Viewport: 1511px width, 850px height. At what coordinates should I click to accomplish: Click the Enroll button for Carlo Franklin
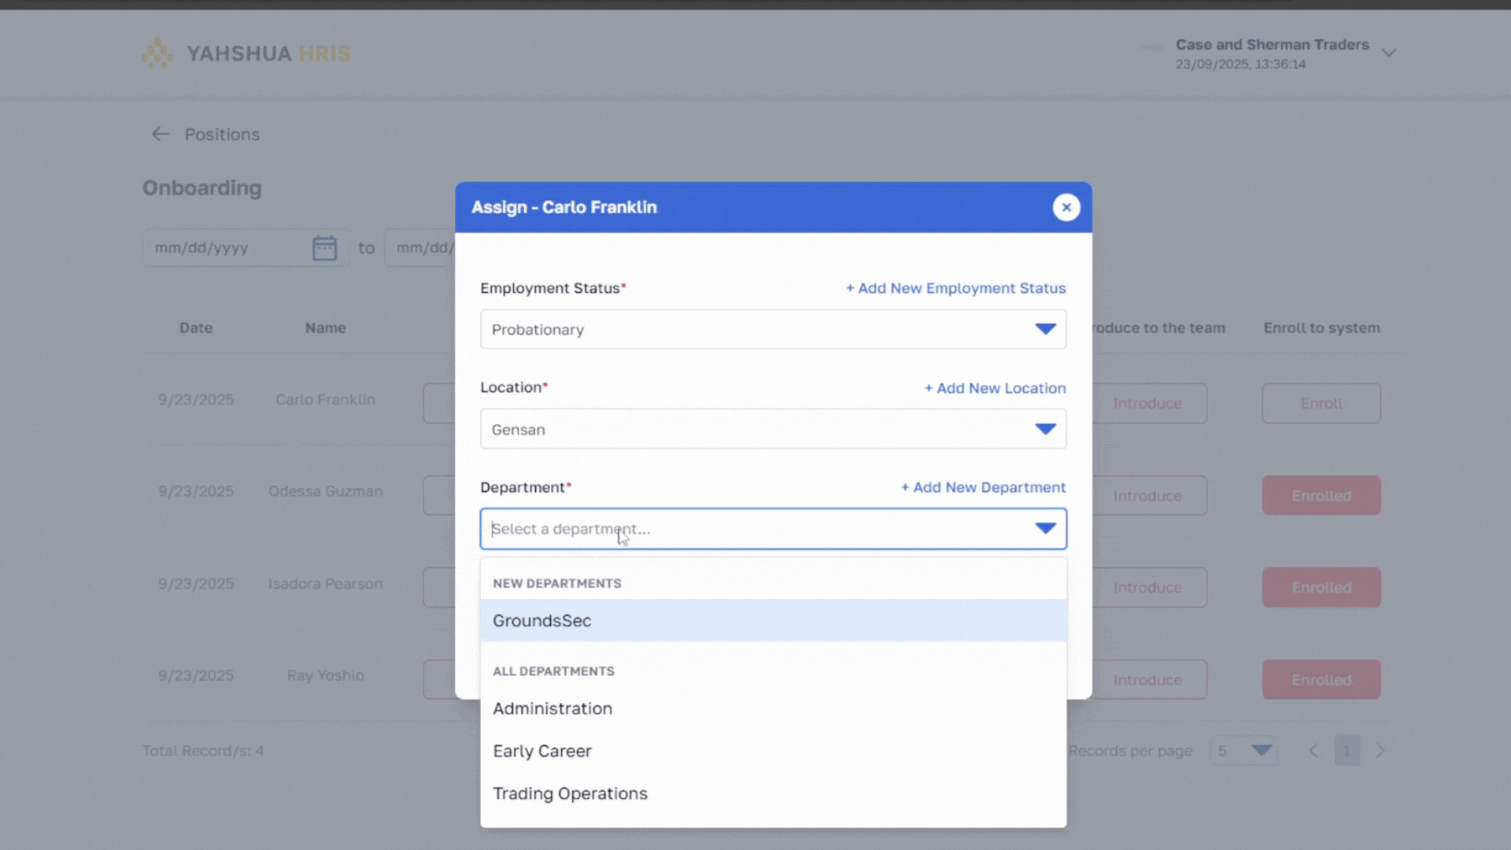(1321, 403)
